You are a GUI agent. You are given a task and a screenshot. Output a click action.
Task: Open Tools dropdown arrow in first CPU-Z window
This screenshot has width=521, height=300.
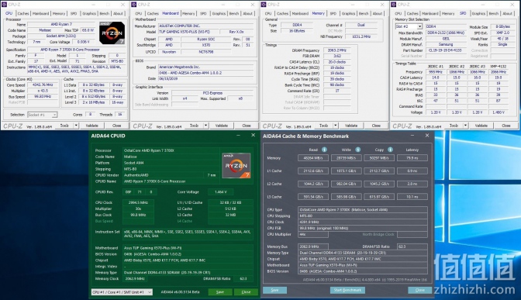pos(76,126)
